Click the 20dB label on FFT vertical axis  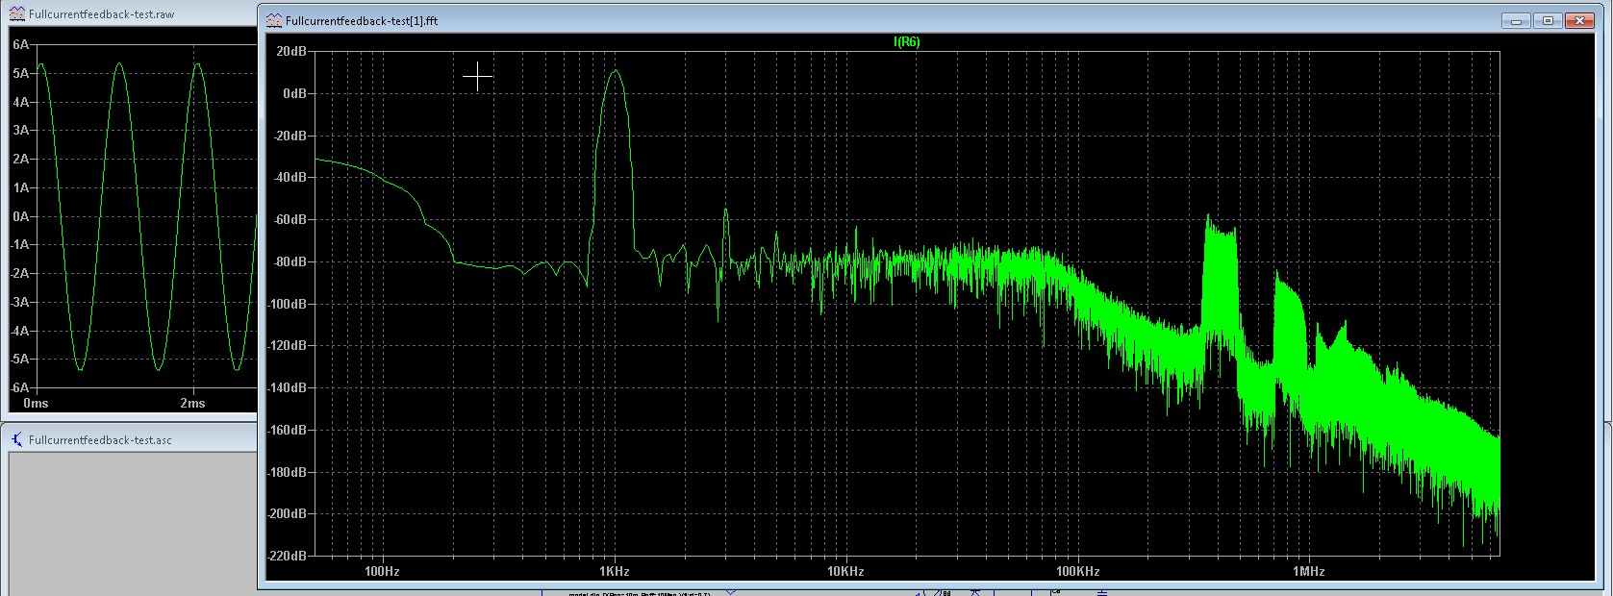[x=291, y=51]
